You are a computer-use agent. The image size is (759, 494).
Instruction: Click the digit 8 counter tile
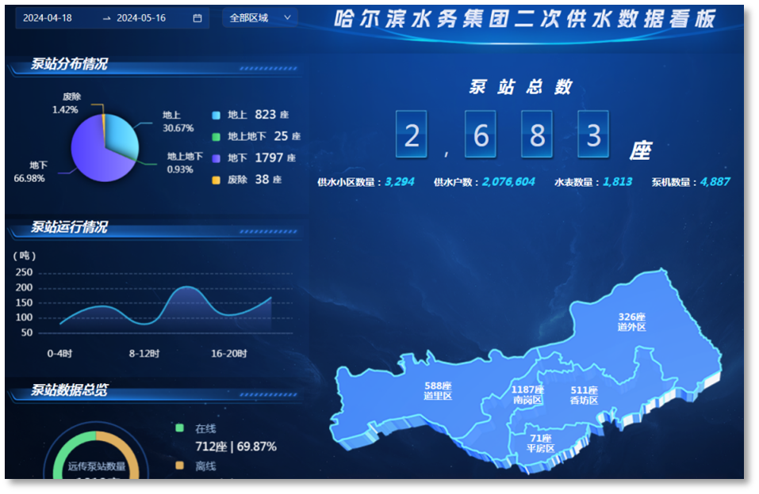coord(537,135)
